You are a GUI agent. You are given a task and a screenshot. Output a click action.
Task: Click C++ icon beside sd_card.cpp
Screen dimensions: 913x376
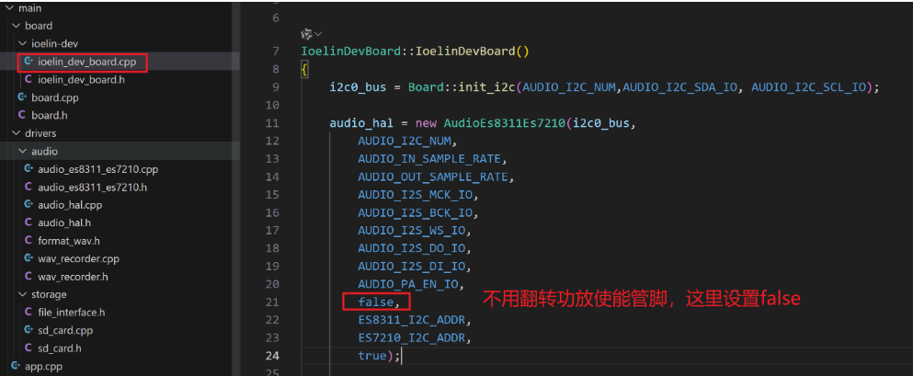[29, 330]
